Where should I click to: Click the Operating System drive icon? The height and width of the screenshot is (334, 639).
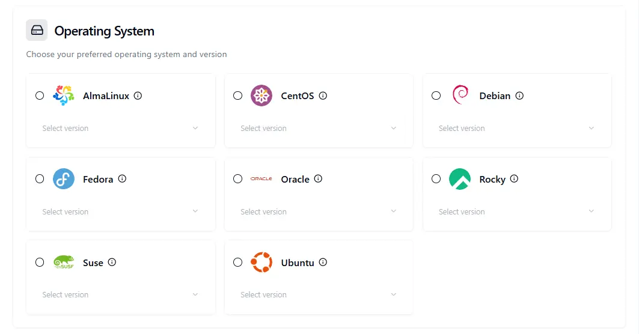click(x=37, y=30)
